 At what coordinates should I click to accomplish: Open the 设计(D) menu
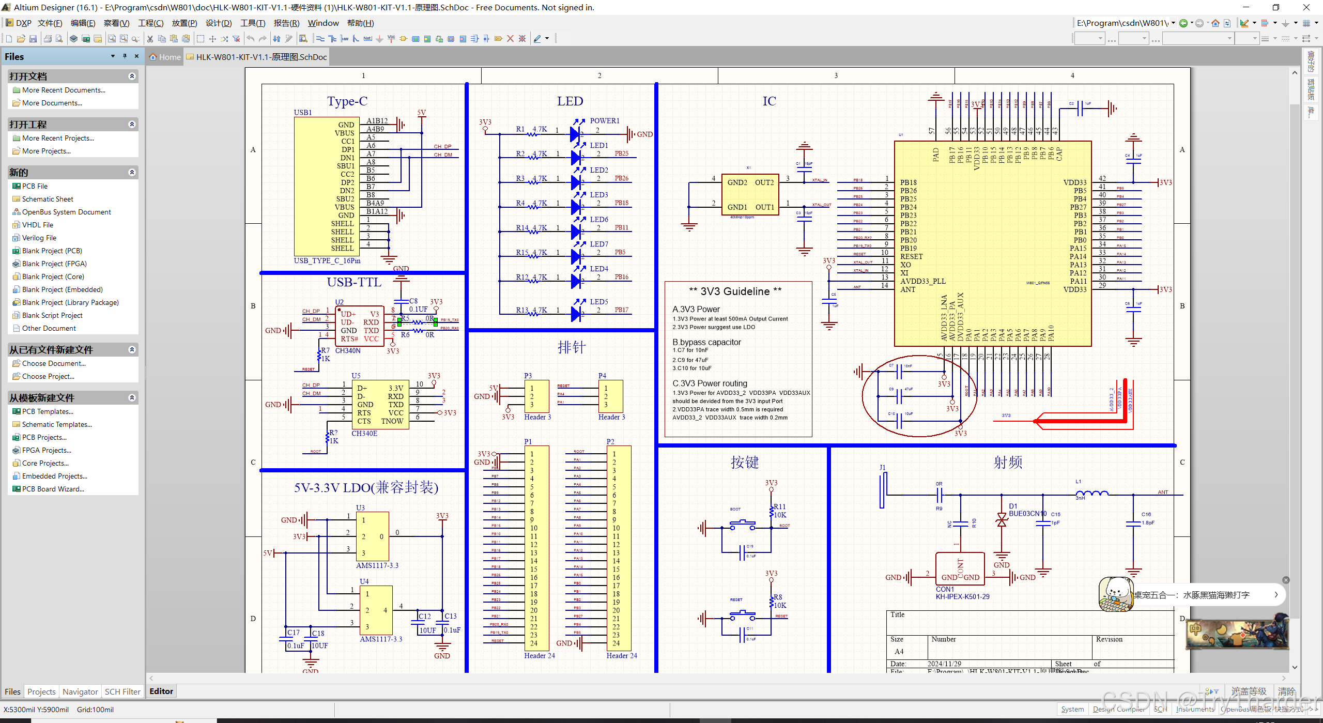coord(218,23)
